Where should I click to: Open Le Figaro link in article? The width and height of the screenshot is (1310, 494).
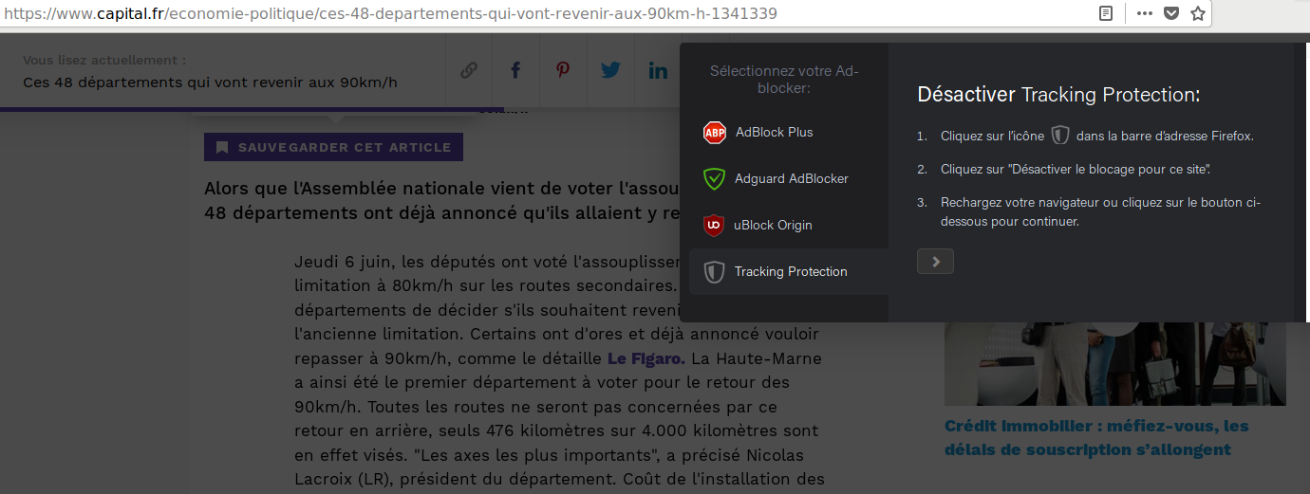click(x=646, y=359)
